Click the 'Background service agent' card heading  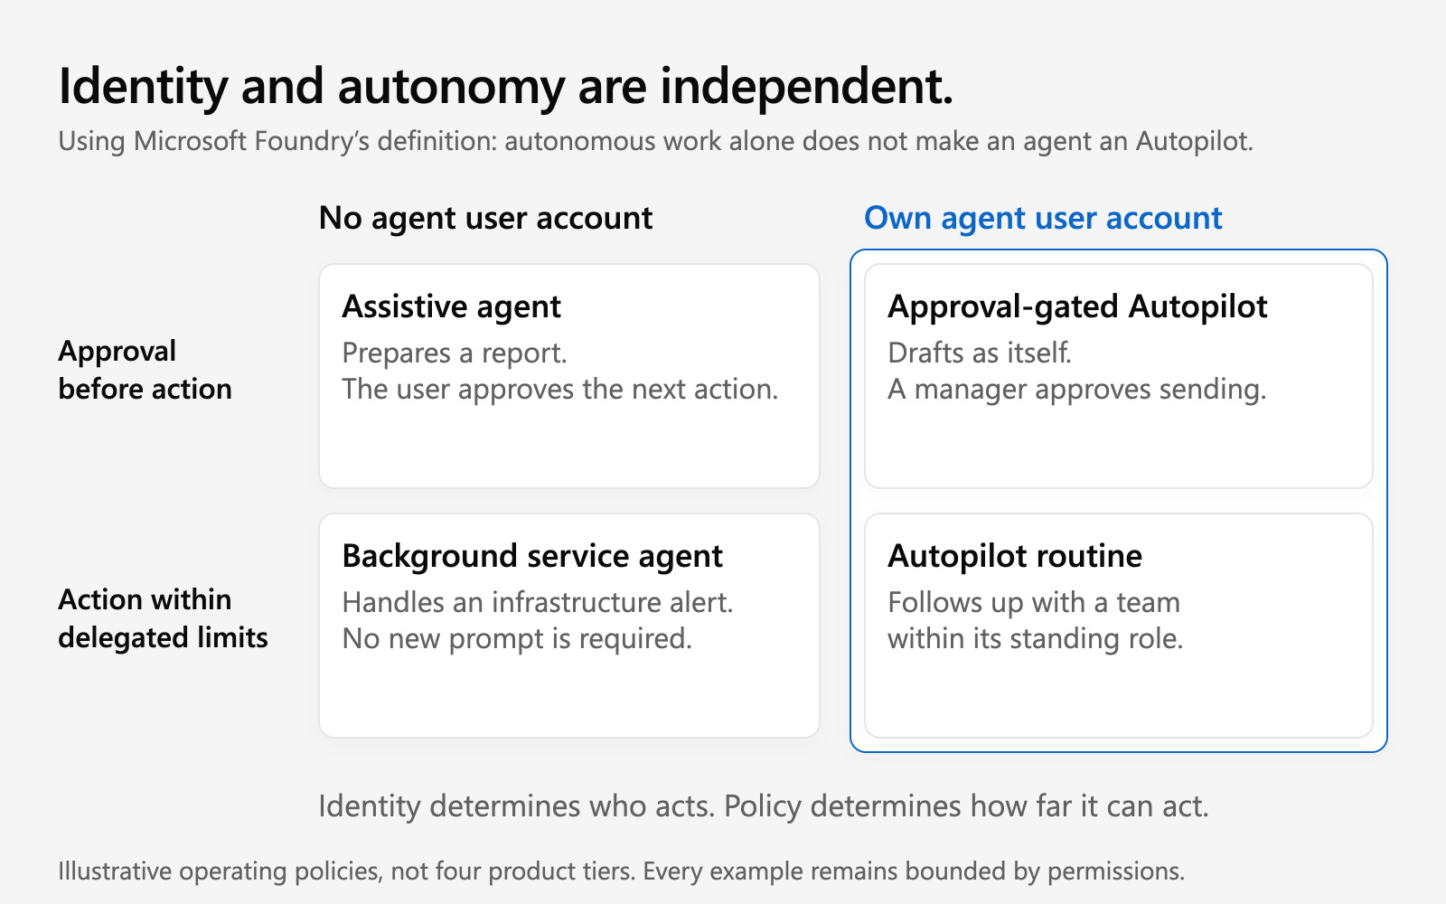tap(532, 557)
